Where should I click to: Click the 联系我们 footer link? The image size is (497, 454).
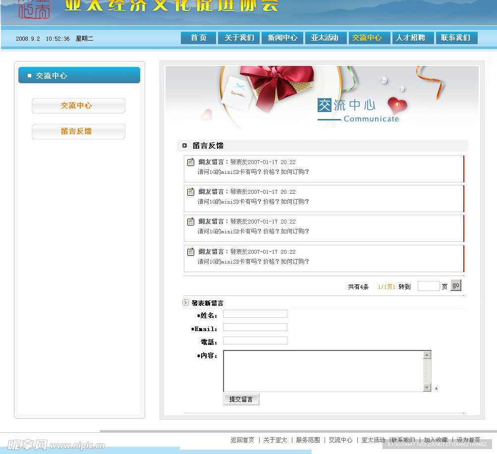click(403, 440)
